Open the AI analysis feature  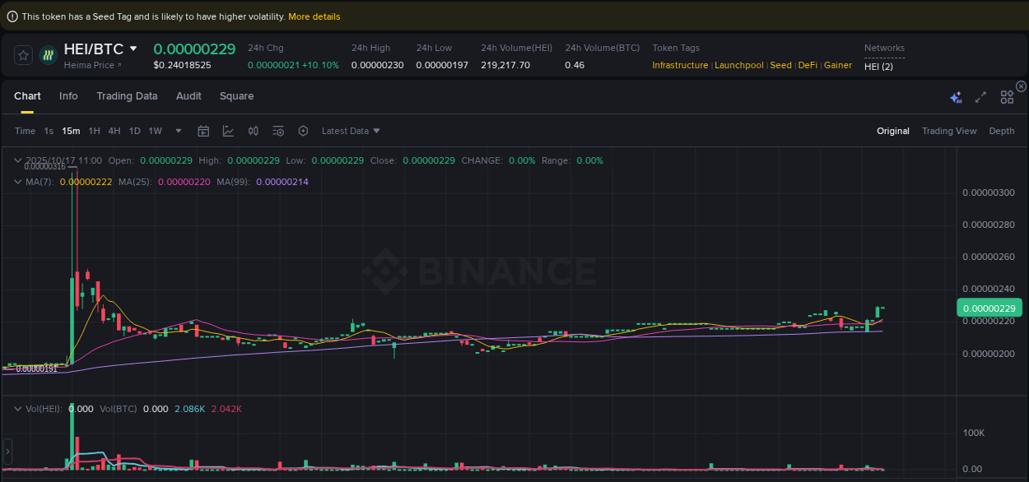coord(956,97)
